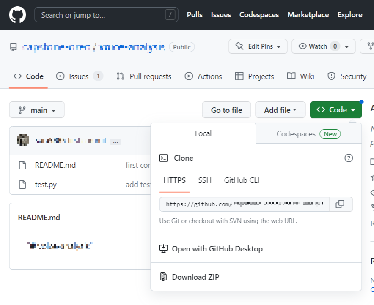The width and height of the screenshot is (374, 305).
Task: Click the Public visibility badge
Action: (182, 47)
